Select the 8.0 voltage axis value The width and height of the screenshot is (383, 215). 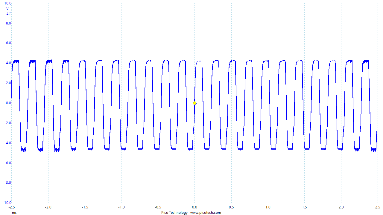pyautogui.click(x=9, y=23)
